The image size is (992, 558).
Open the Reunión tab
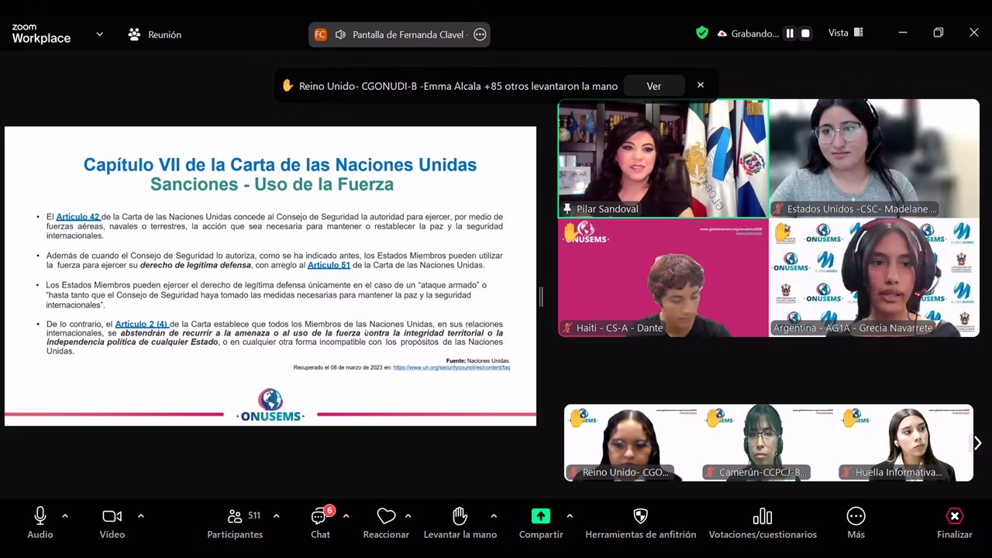pyautogui.click(x=155, y=34)
